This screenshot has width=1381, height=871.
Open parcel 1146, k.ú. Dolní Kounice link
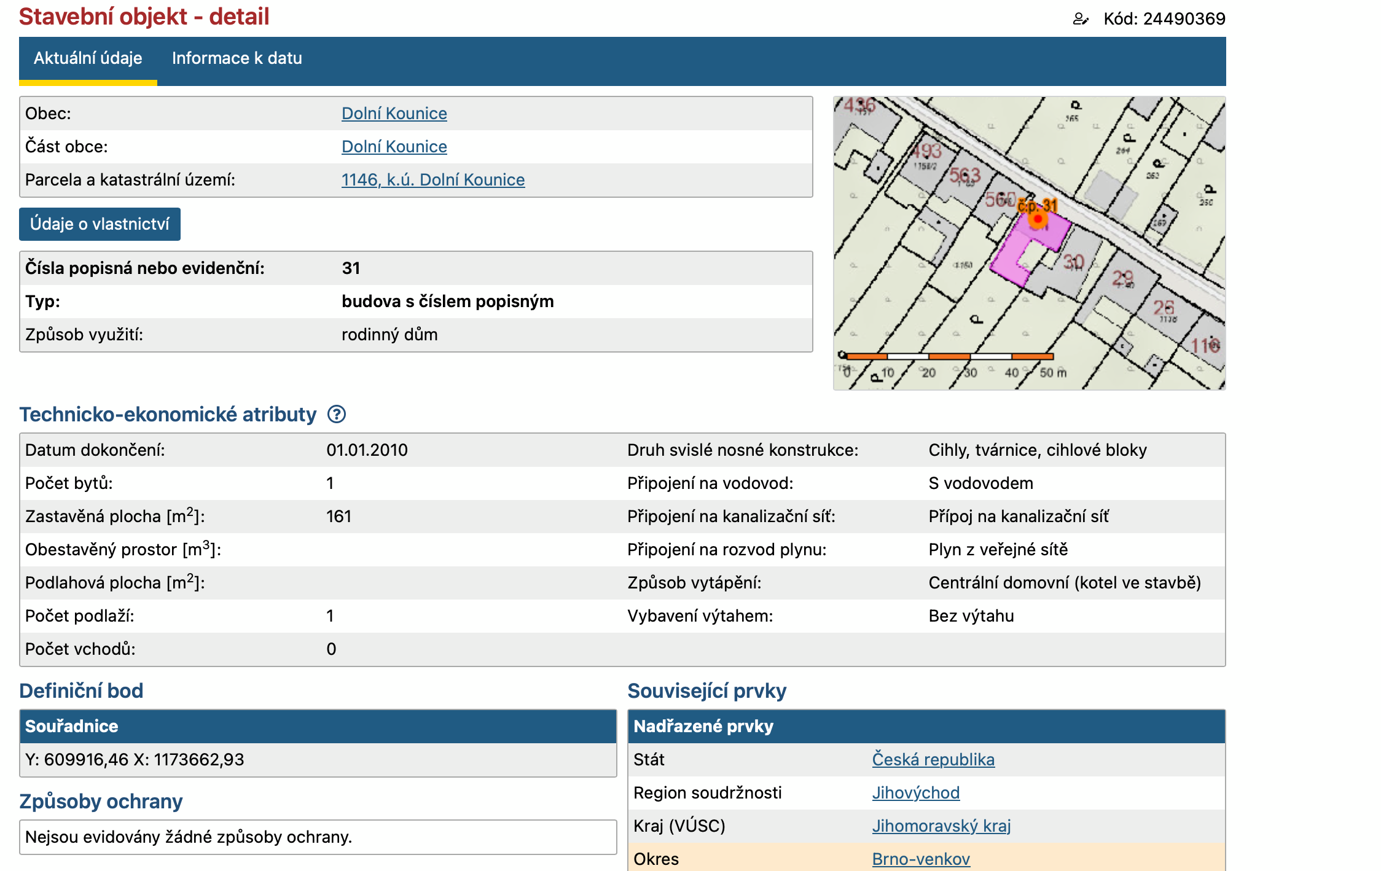[x=432, y=180]
